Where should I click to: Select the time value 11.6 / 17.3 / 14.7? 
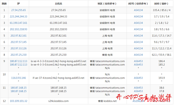click(x=162, y=36)
